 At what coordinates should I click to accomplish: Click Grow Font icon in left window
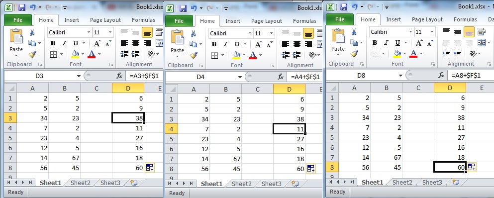[98, 43]
